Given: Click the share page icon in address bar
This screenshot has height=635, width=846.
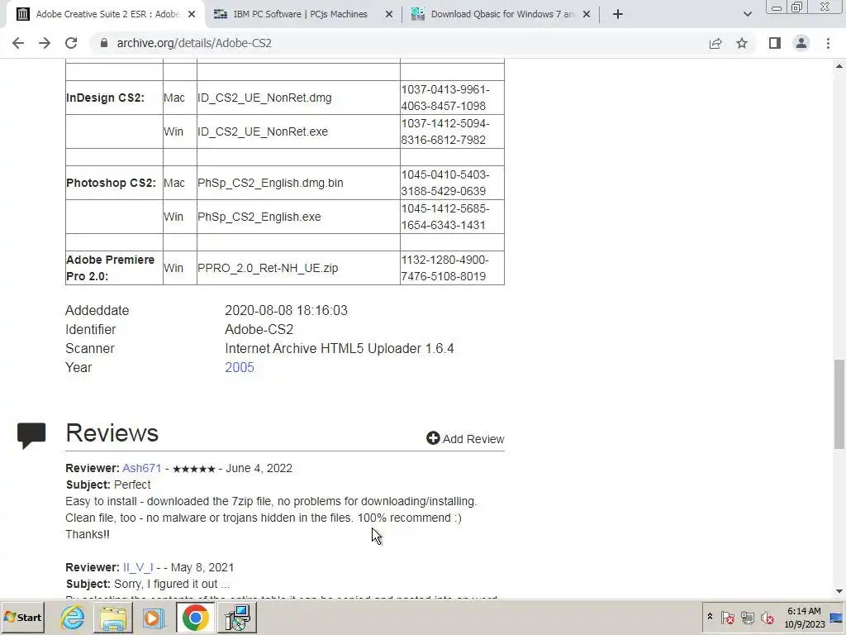Looking at the screenshot, I should [715, 43].
